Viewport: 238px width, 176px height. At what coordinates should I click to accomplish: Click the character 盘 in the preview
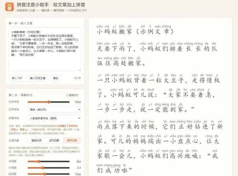point(180,141)
